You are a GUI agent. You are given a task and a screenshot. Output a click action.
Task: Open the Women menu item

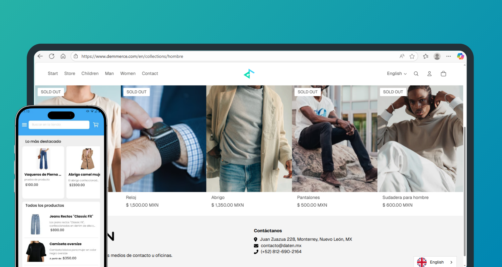click(128, 73)
